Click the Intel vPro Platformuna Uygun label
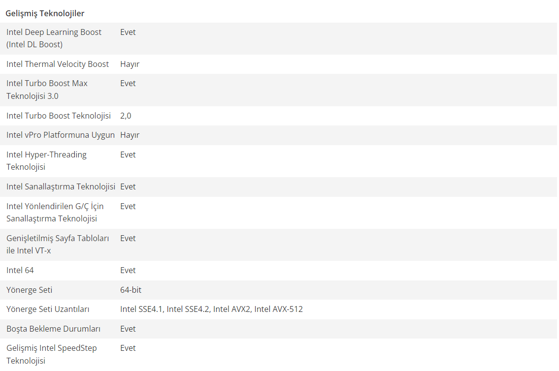 pyautogui.click(x=61, y=135)
